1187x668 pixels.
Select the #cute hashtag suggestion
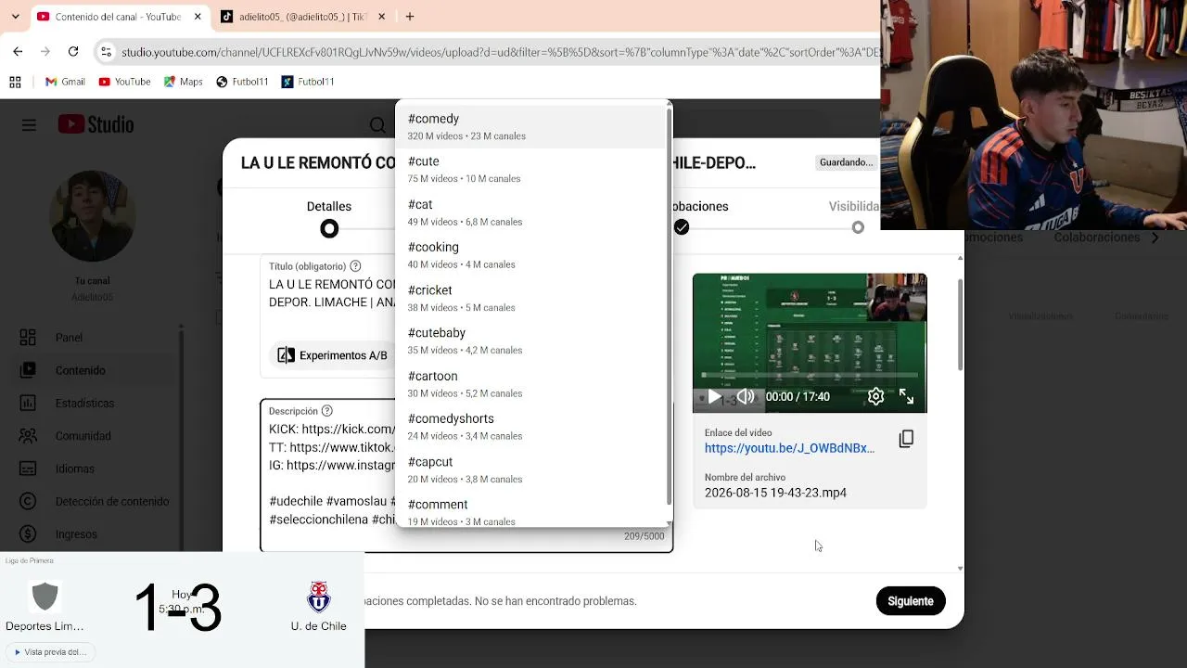[x=531, y=170]
